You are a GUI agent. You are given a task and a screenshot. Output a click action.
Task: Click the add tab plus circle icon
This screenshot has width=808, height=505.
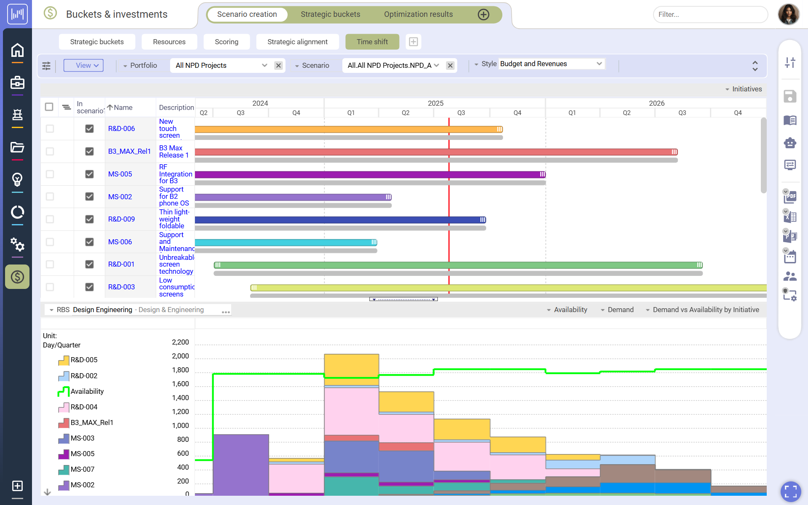[483, 15]
